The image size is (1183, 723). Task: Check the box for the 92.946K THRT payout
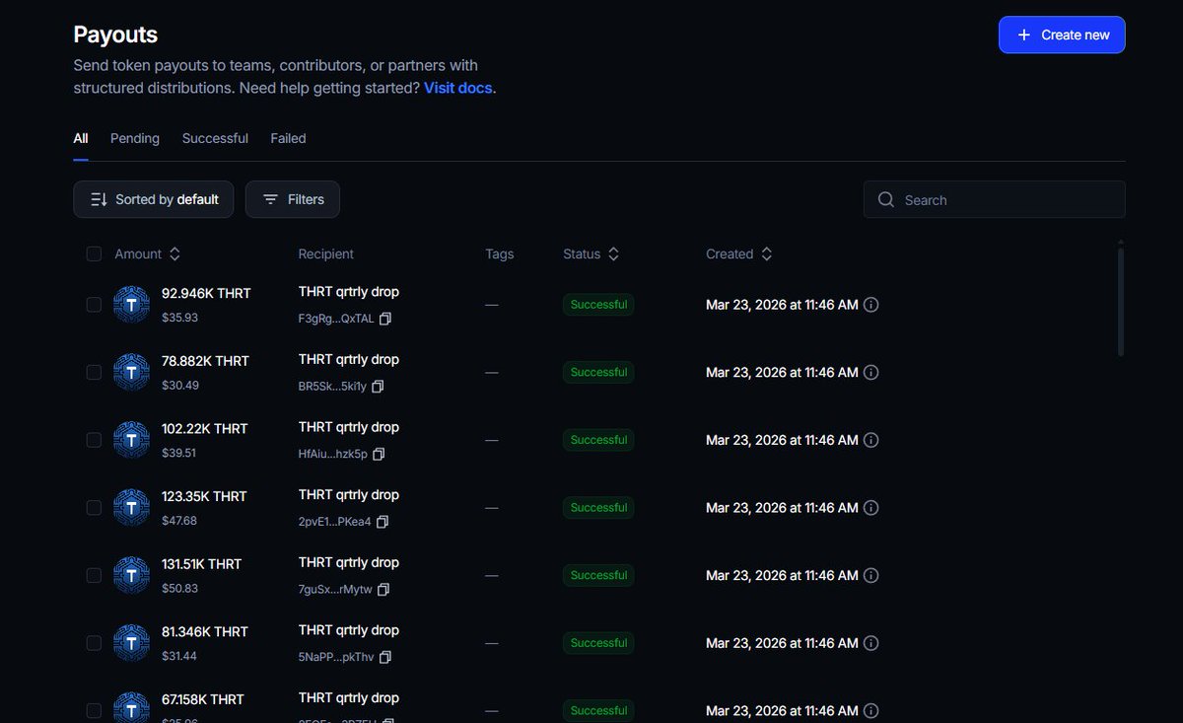(x=94, y=305)
